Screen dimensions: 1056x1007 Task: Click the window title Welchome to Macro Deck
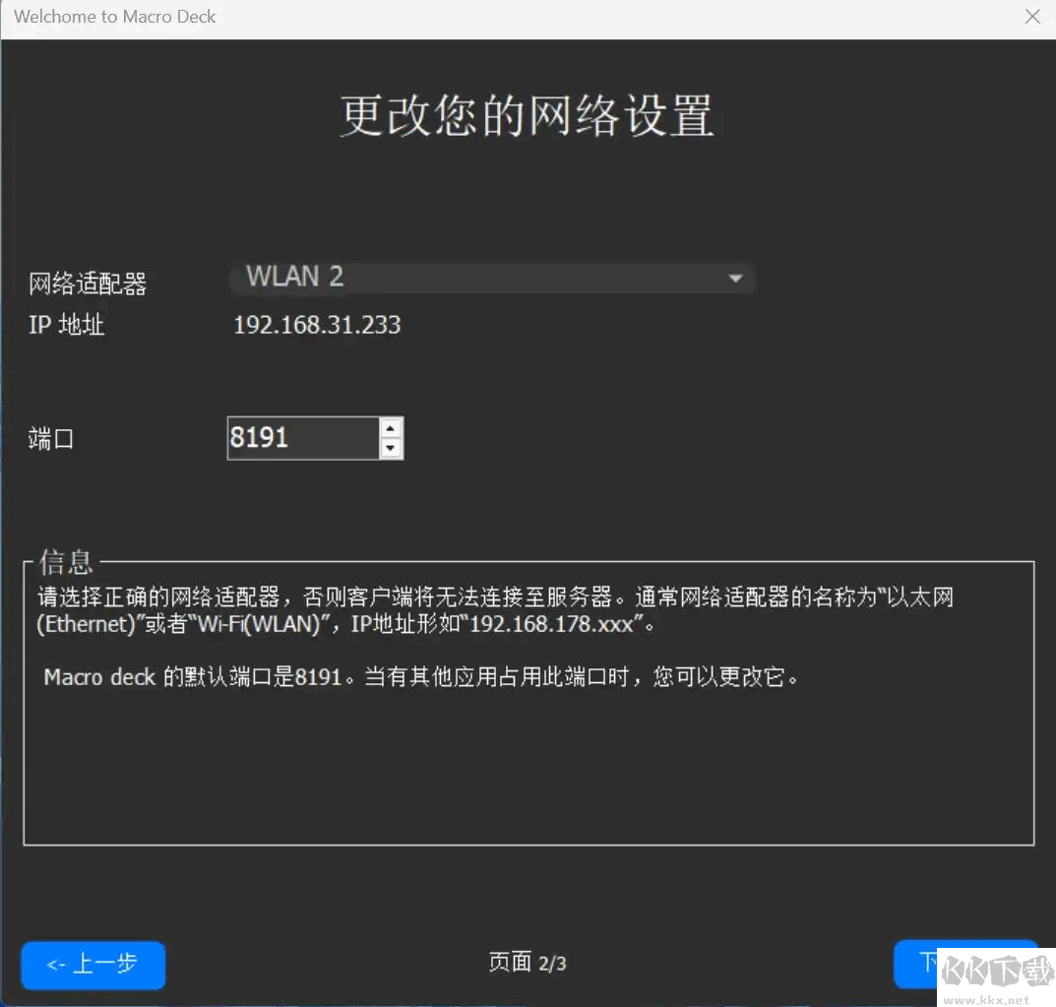click(x=115, y=16)
